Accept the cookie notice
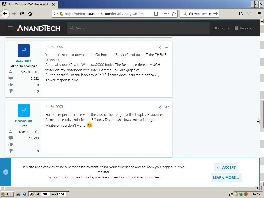Image resolution: width=264 pixels, height=198 pixels. pos(226,167)
